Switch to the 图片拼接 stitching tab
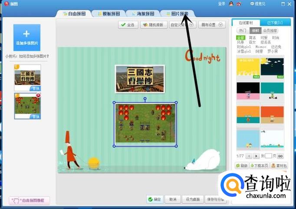The height and width of the screenshot is (209, 296). point(177,13)
